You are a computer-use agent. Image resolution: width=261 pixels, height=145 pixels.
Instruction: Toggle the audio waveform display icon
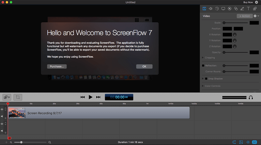(248, 142)
